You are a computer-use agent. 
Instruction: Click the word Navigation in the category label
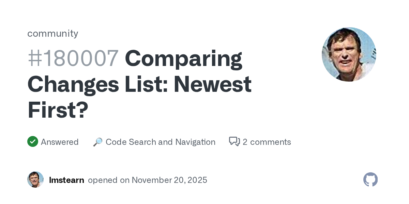[195, 142]
